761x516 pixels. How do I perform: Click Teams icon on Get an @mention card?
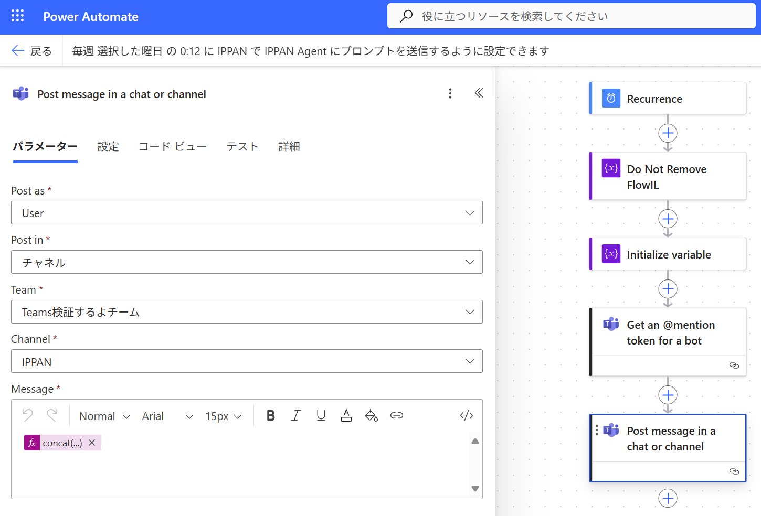[611, 324]
